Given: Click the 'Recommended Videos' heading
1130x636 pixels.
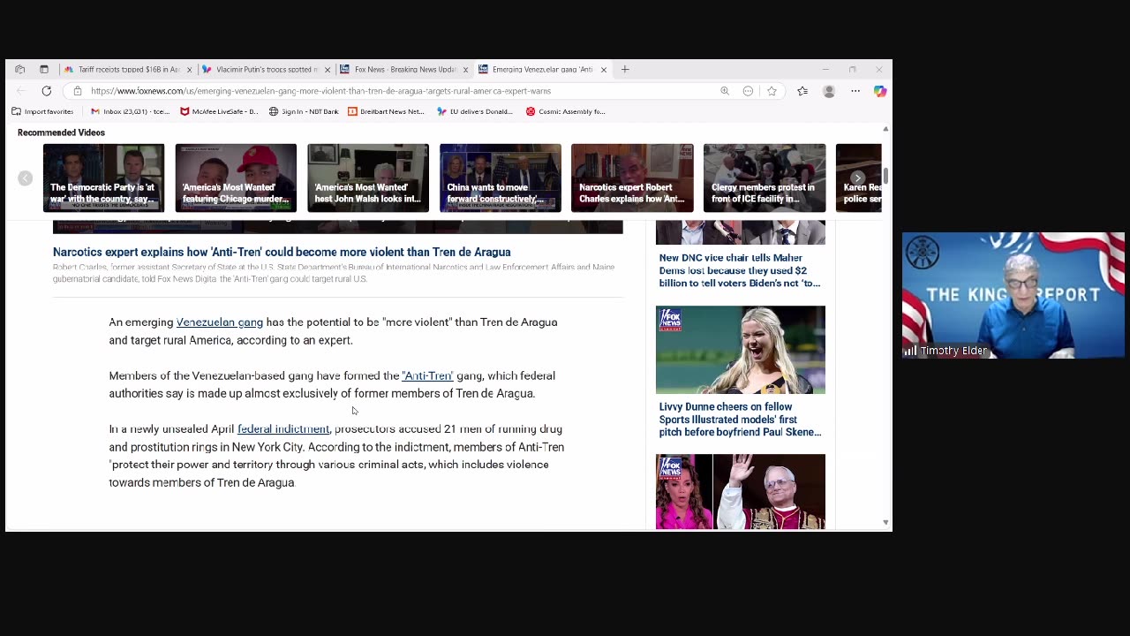Looking at the screenshot, I should (61, 132).
